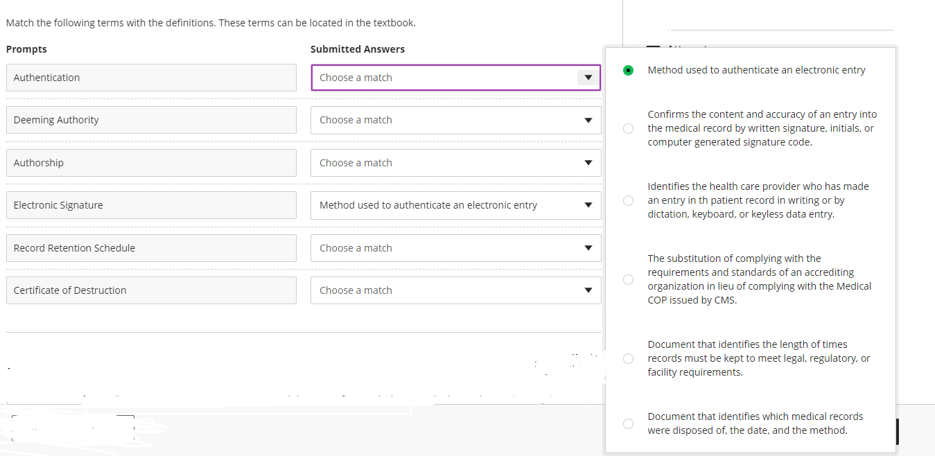Click the Certificate of Destruction arrow
The image size is (935, 456).
coord(588,290)
